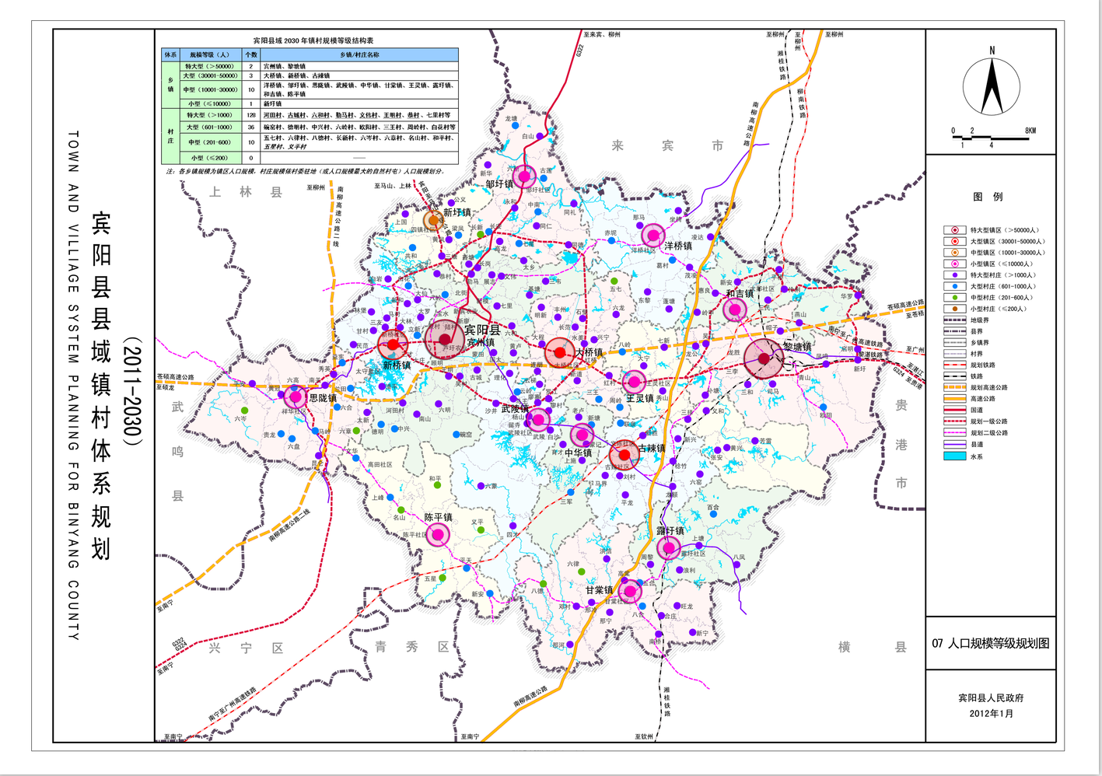Click the 新圩镇 orange town marker
This screenshot has height=776, width=1102.
coord(433,221)
